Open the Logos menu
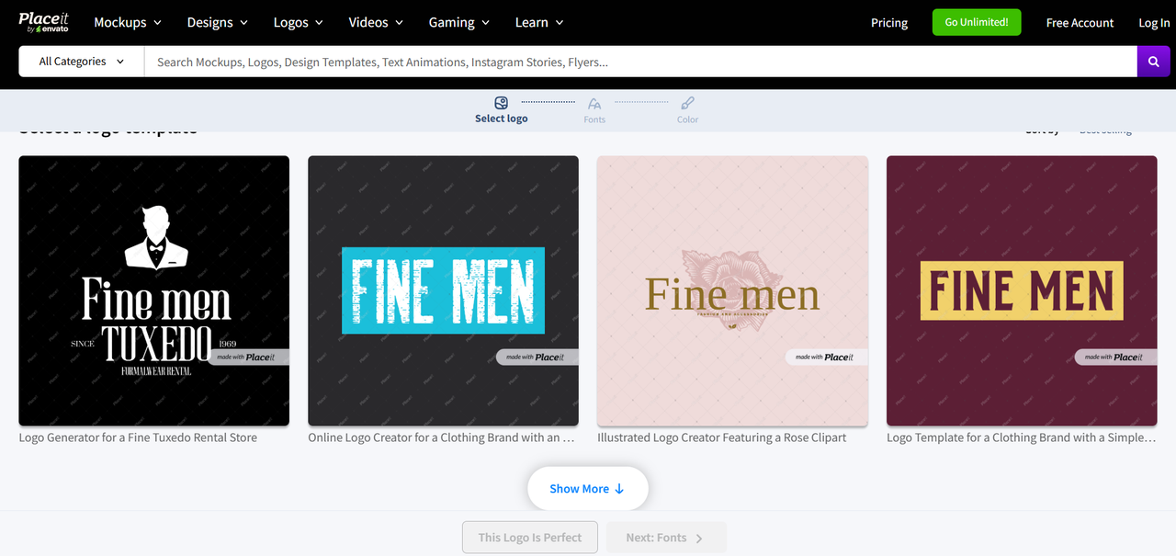The height and width of the screenshot is (556, 1176). [x=299, y=22]
